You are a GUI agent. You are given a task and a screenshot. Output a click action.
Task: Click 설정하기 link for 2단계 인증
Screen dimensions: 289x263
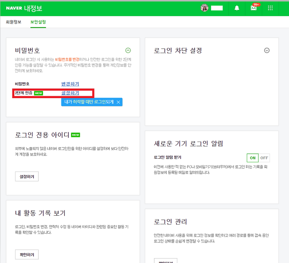pyautogui.click(x=70, y=93)
